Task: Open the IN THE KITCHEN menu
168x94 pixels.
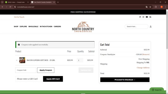Action: (46, 27)
